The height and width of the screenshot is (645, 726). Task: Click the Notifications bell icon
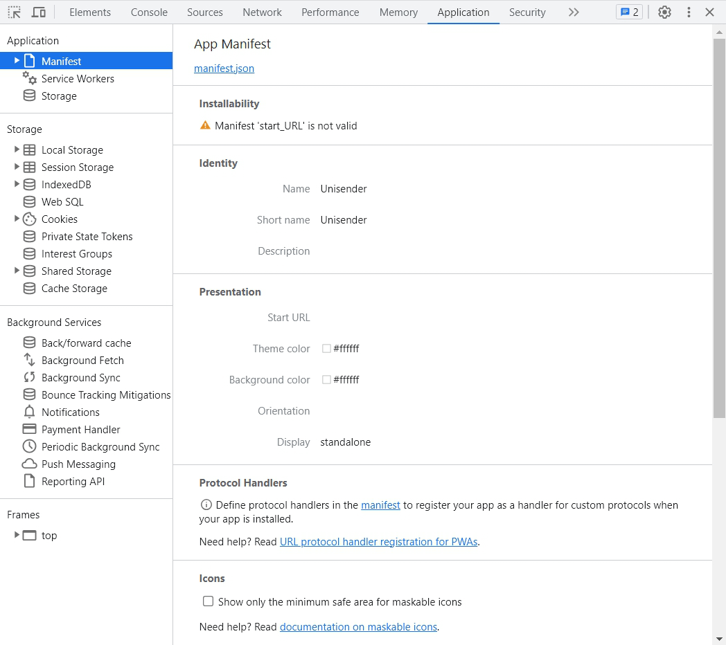click(30, 411)
